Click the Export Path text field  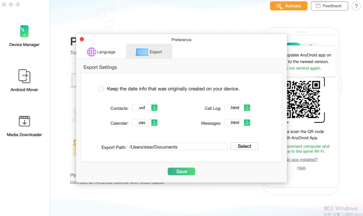pyautogui.click(x=177, y=147)
